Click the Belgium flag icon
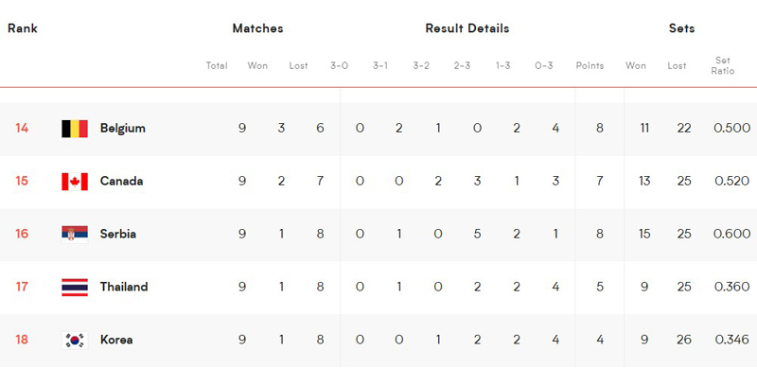757x368 pixels. [75, 129]
